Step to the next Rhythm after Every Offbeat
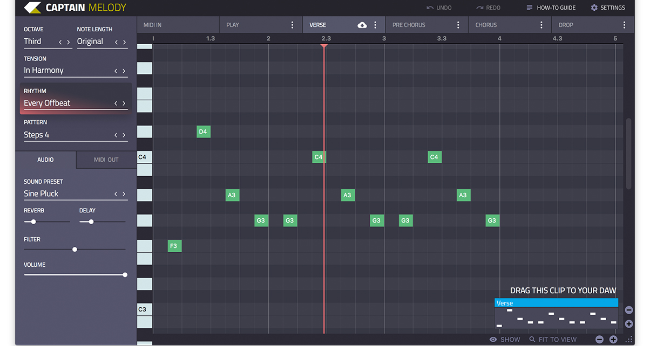Viewport: 650px width, 346px height. tap(124, 103)
